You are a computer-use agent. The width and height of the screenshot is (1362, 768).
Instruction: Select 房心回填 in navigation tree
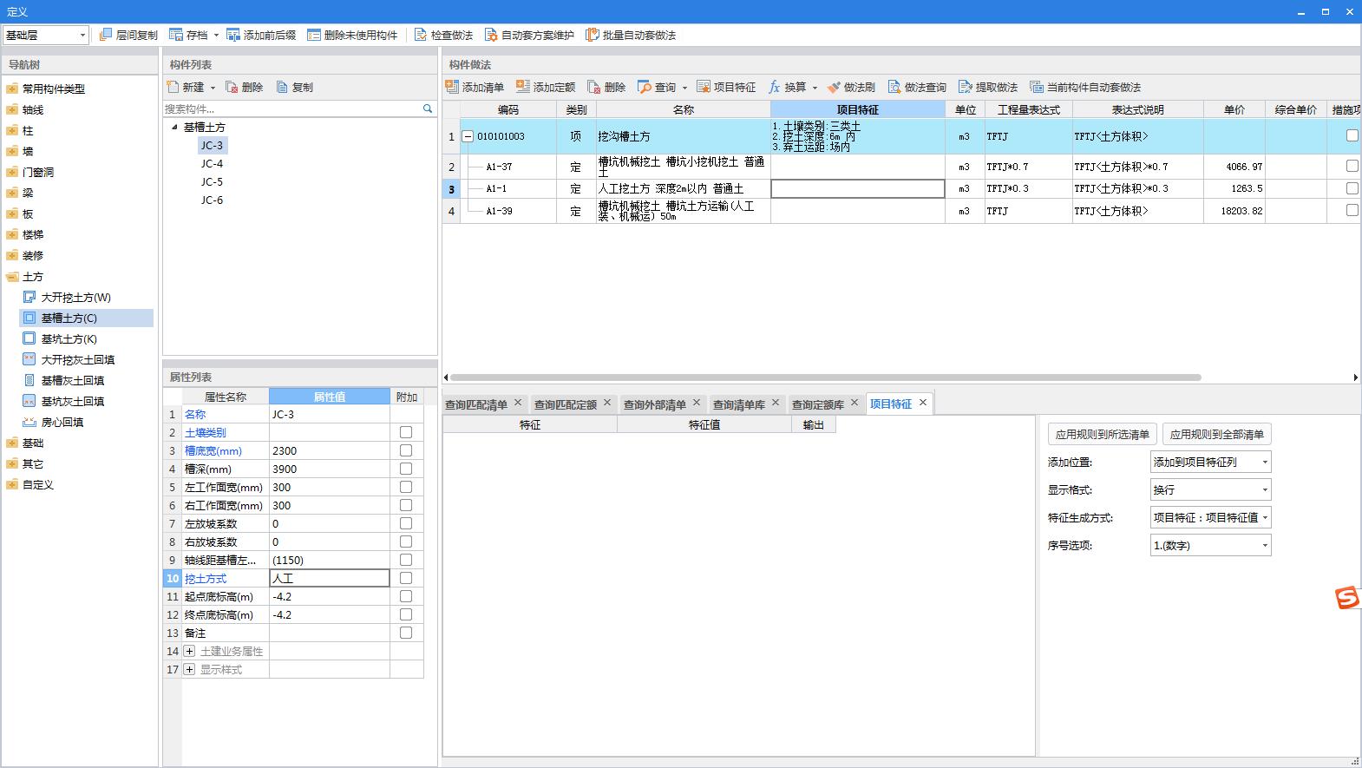point(62,422)
